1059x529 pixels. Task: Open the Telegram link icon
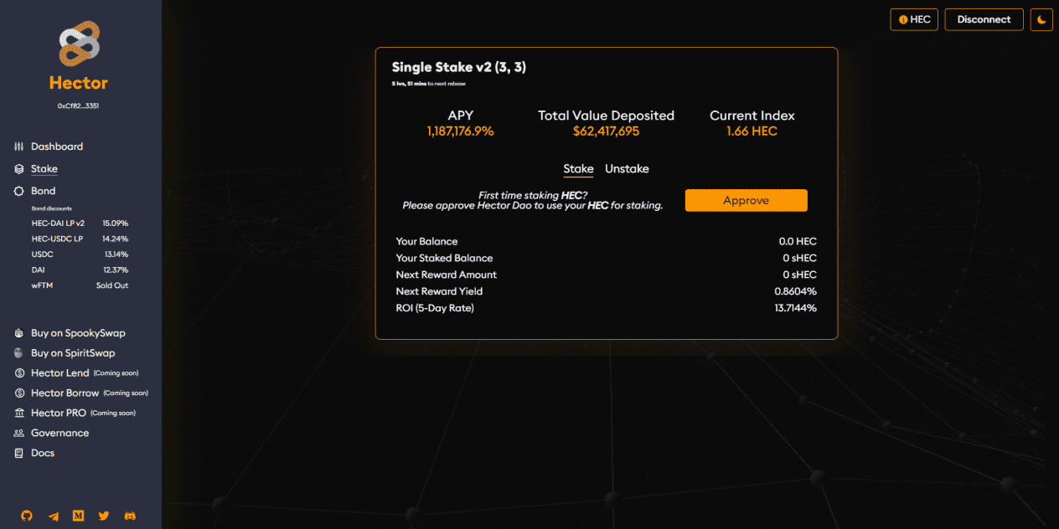54,516
